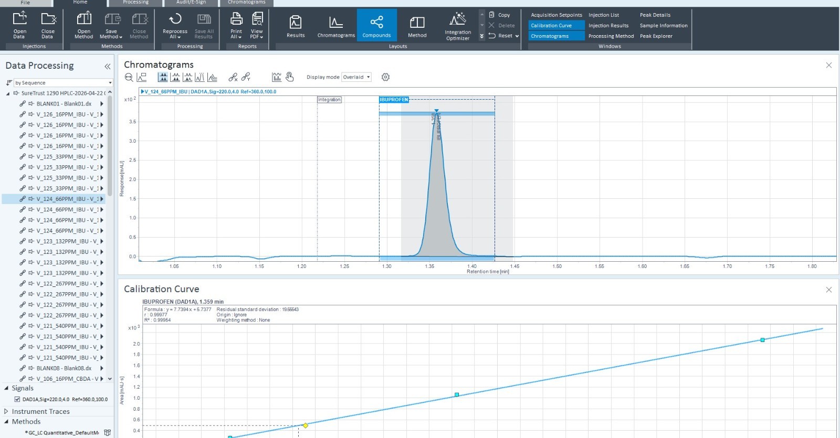This screenshot has width=840, height=438.
Task: Switch to the Processing ribbon tab
Action: [x=135, y=3]
